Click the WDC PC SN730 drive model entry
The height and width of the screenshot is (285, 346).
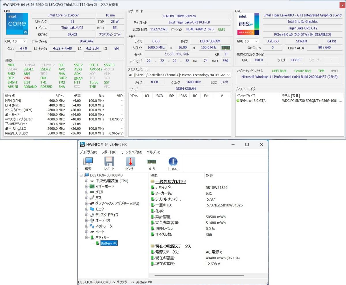pos(312,101)
